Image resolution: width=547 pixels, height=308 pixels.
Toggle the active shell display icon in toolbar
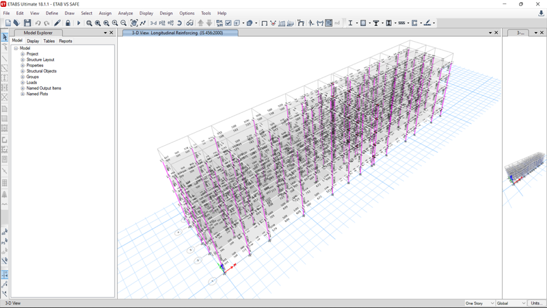coord(329,23)
